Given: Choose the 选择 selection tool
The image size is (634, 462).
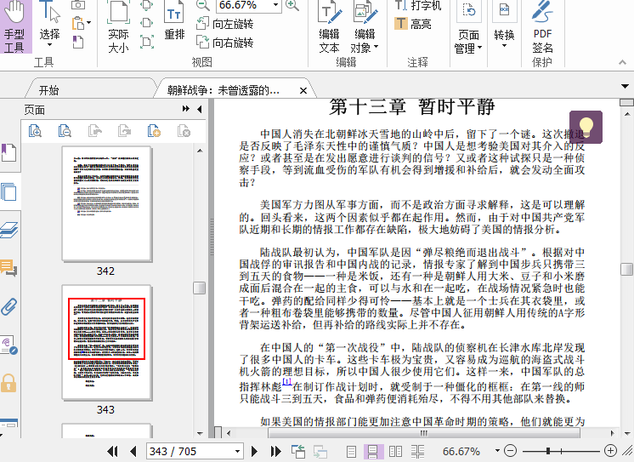Looking at the screenshot, I should (x=49, y=25).
